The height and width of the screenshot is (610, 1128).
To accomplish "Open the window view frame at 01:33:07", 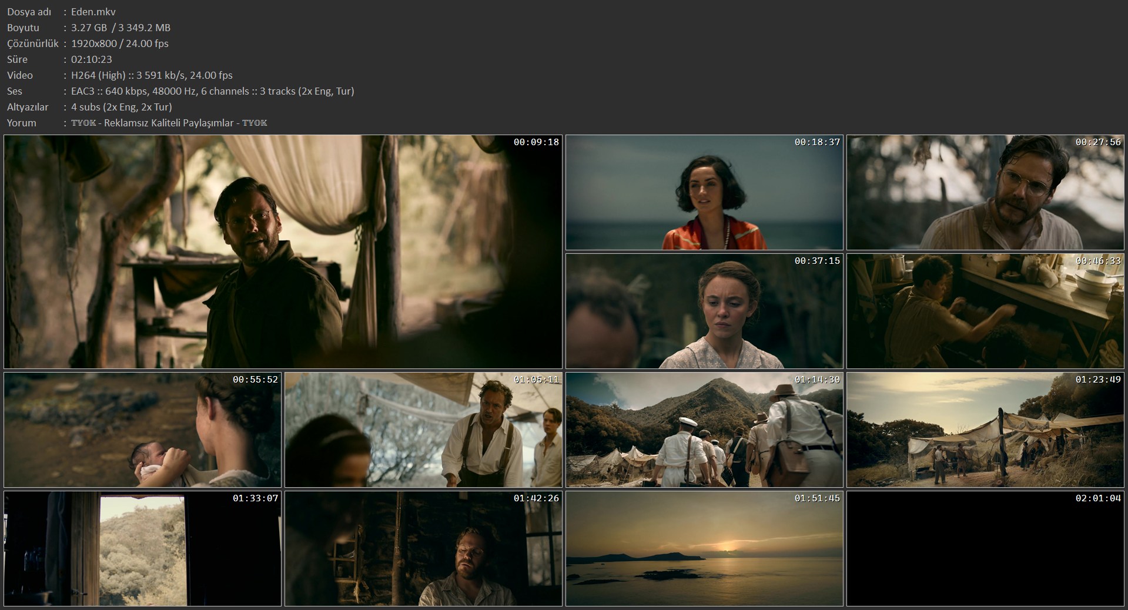I will click(x=142, y=548).
